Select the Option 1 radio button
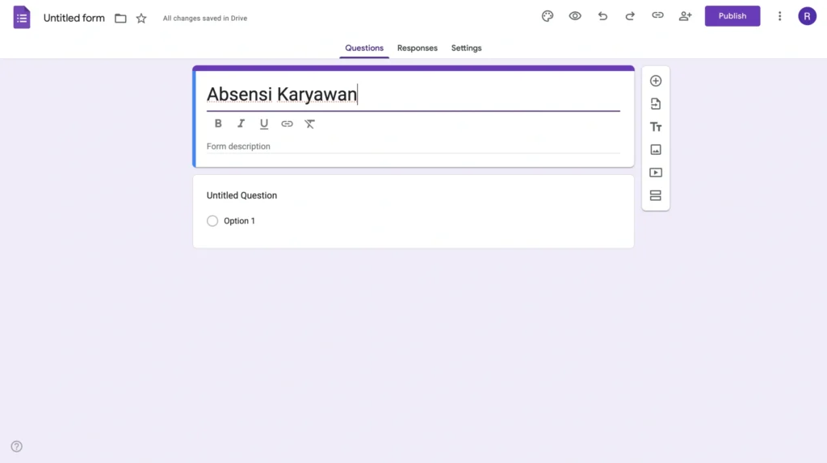 [x=212, y=221]
